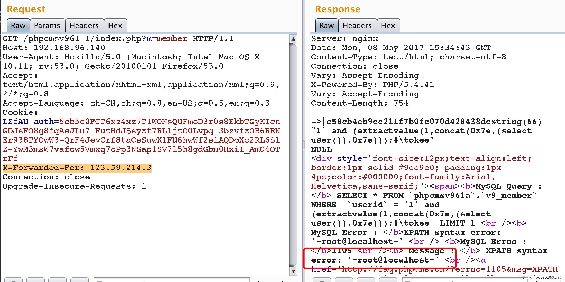Select the Response Raw tab
Screen dimensions: 565x282
pos(326,26)
